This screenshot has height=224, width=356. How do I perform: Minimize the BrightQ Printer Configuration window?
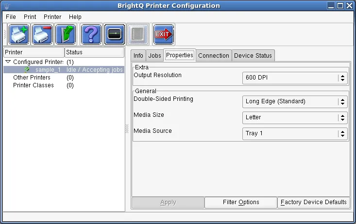pyautogui.click(x=331, y=6)
